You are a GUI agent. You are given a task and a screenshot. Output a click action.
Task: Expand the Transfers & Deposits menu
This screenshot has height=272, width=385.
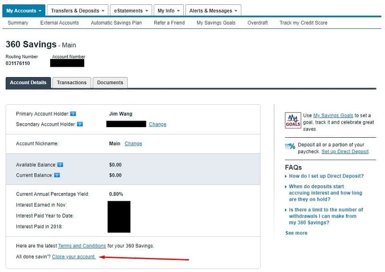pos(77,11)
